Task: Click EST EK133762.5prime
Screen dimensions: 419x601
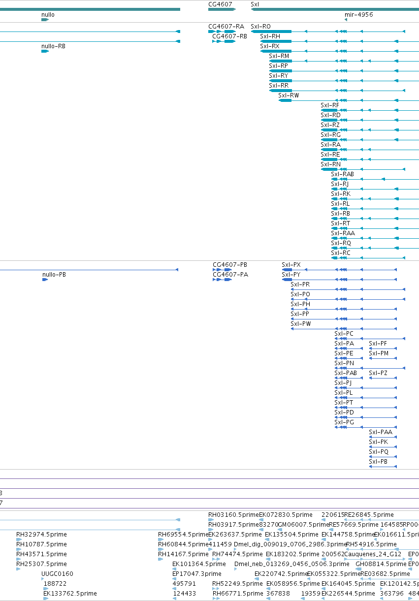Action: point(70,594)
